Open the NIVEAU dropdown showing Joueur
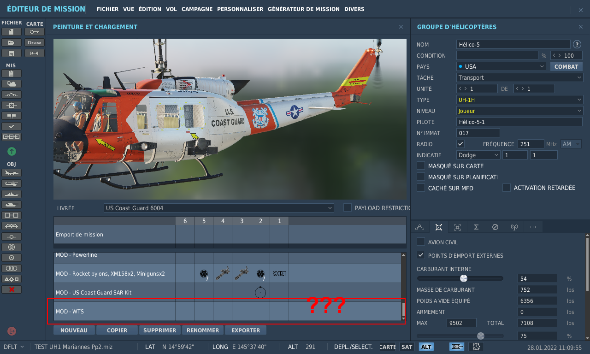 pyautogui.click(x=519, y=111)
